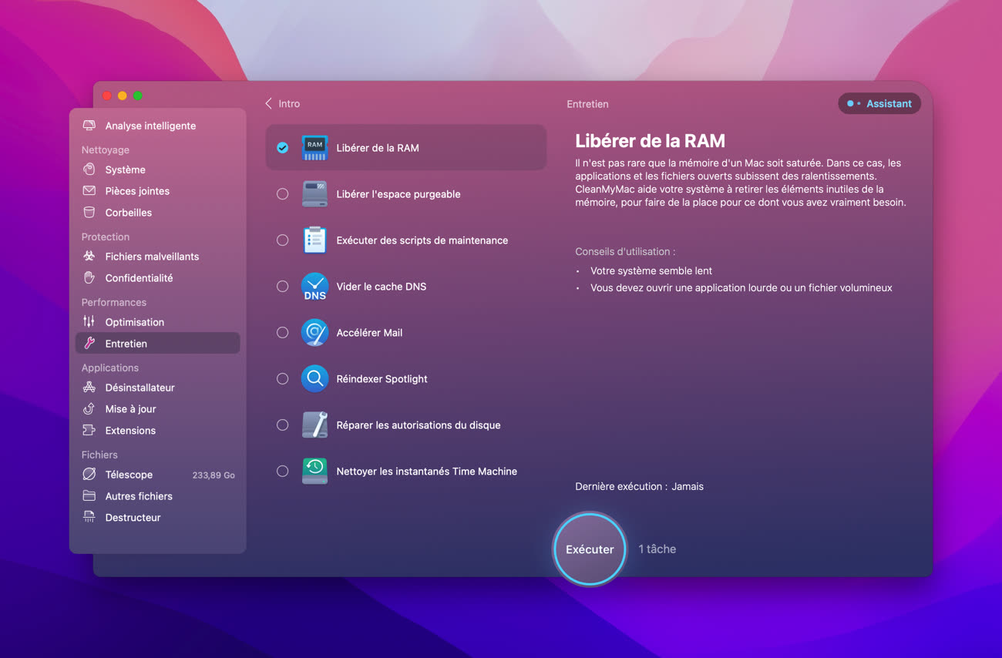Click the Pièces jointes envelope icon
The image size is (1002, 658).
pos(89,191)
